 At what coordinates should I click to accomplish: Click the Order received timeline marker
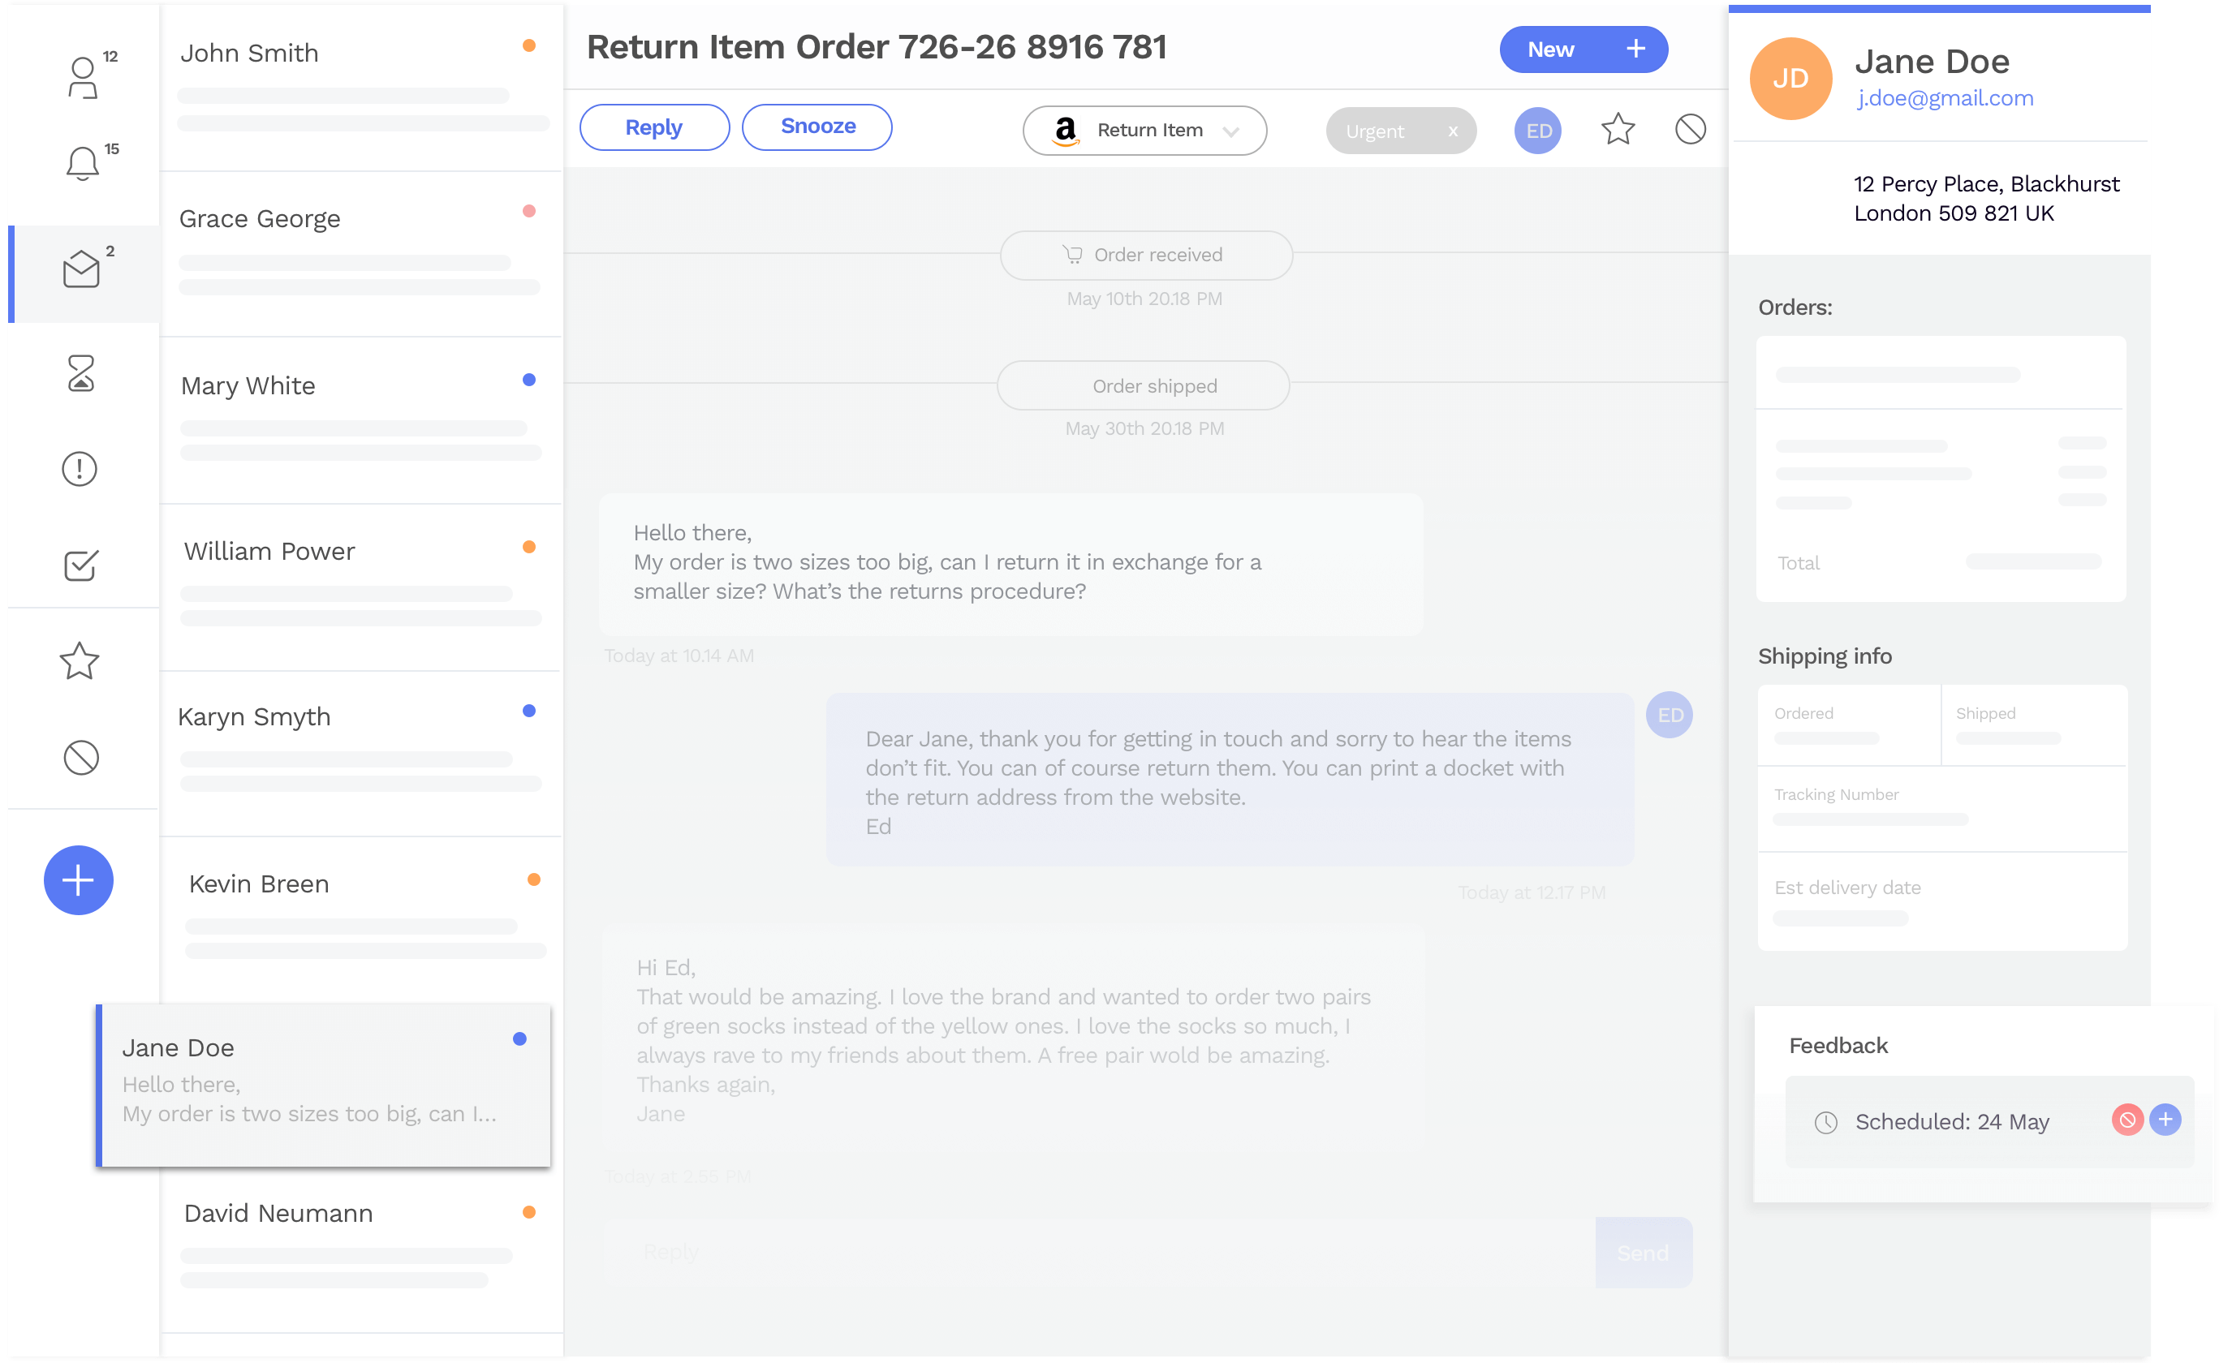tap(1146, 256)
